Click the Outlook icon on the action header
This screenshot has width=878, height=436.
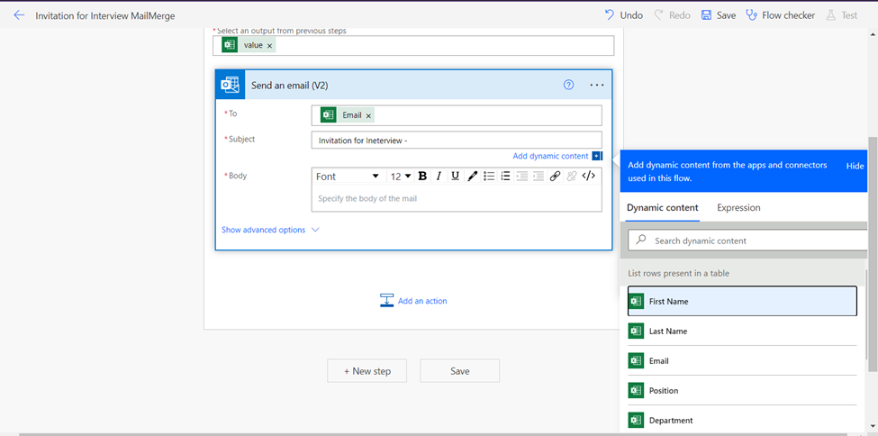click(231, 86)
